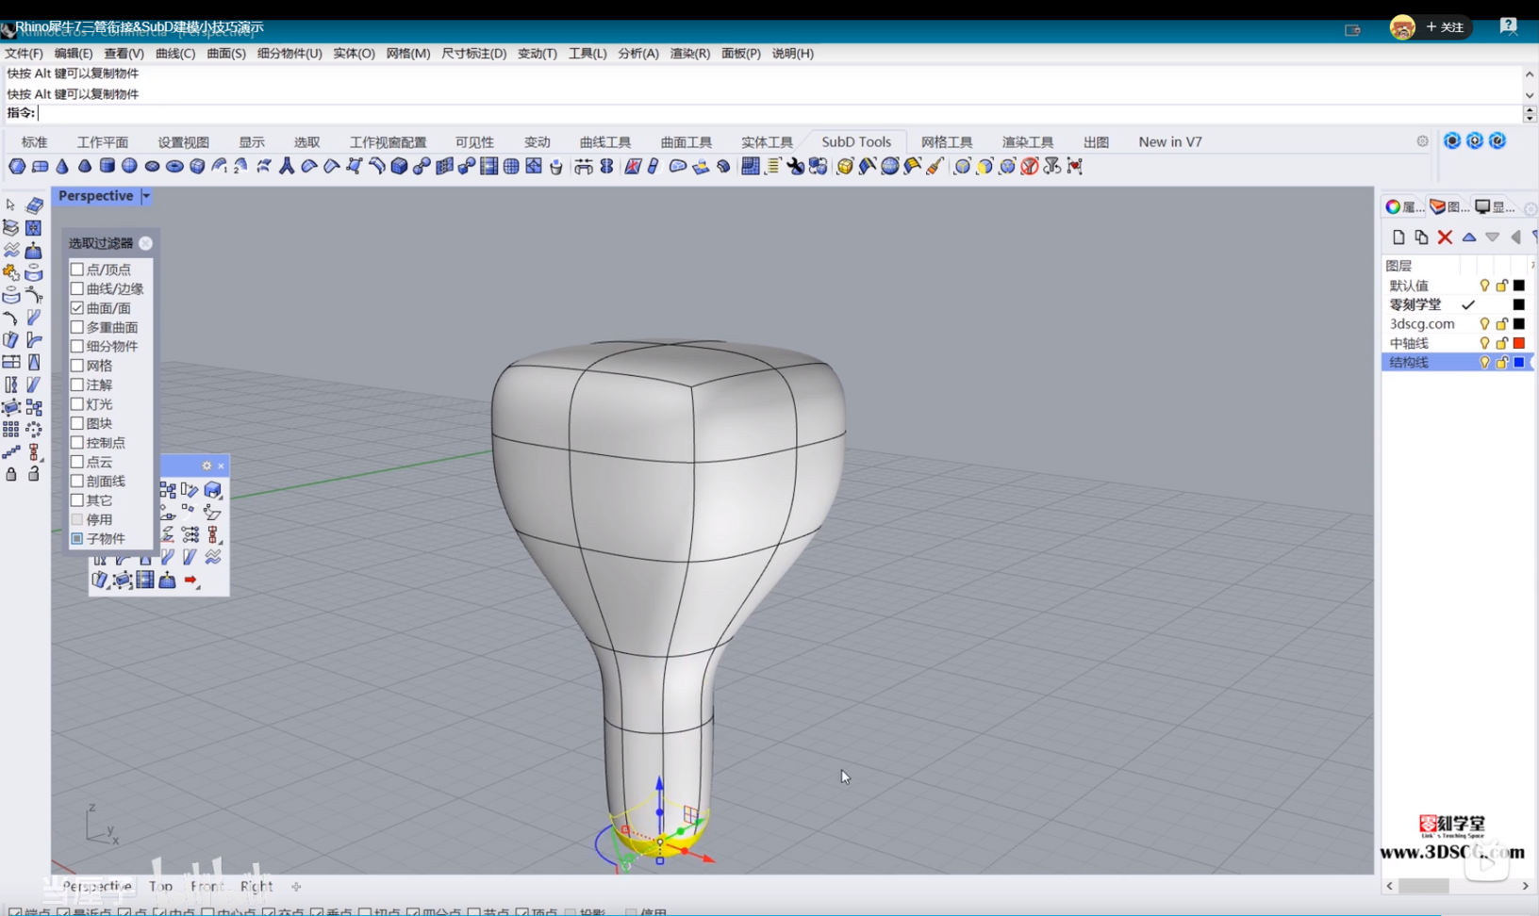Screen dimensions: 1539x916
Task: Click the red no-entry icon in toolbar
Action: (x=1030, y=166)
